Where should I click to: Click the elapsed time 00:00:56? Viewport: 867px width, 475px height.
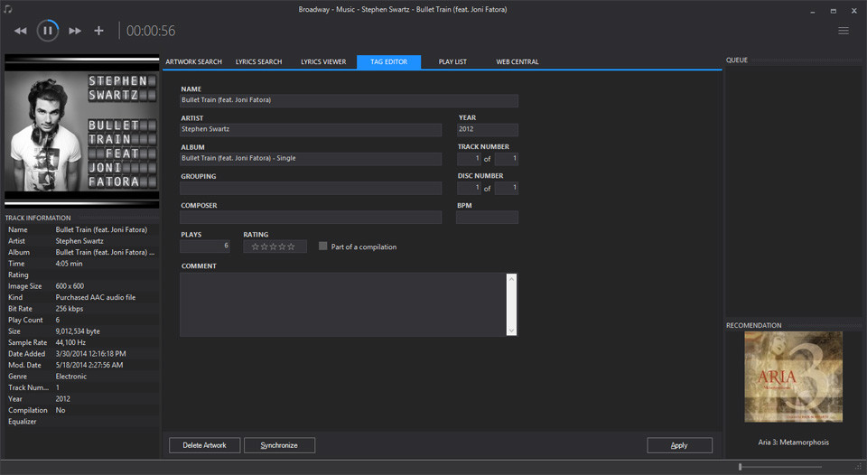(x=151, y=31)
